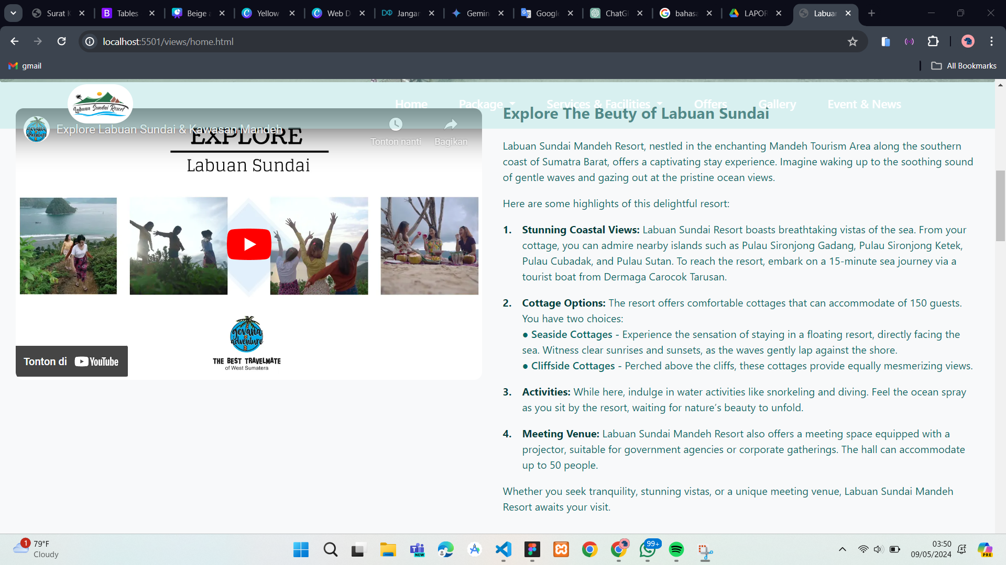Expand Services & Facilities dropdown
Image resolution: width=1006 pixels, height=565 pixels.
point(604,104)
